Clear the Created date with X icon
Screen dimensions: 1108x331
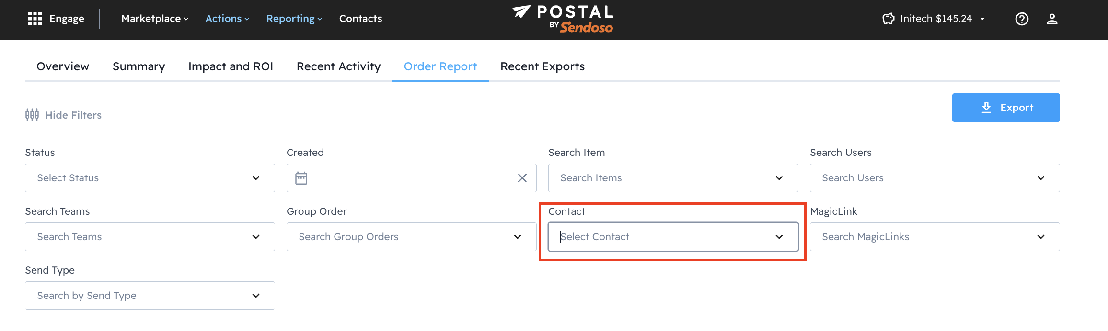click(522, 178)
